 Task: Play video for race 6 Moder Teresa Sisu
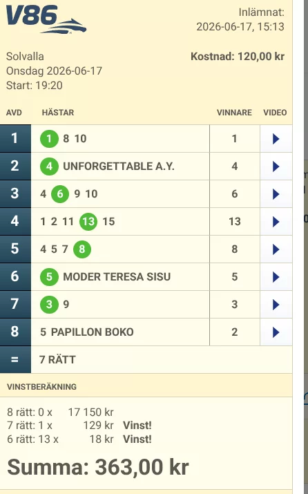[x=276, y=277]
